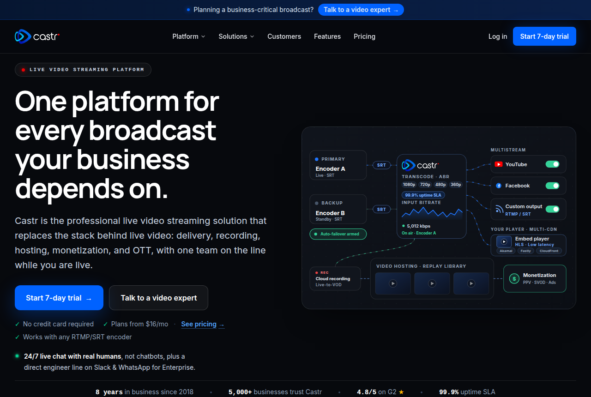
Task: Toggle the YouTube multistream switch
Action: point(553,164)
